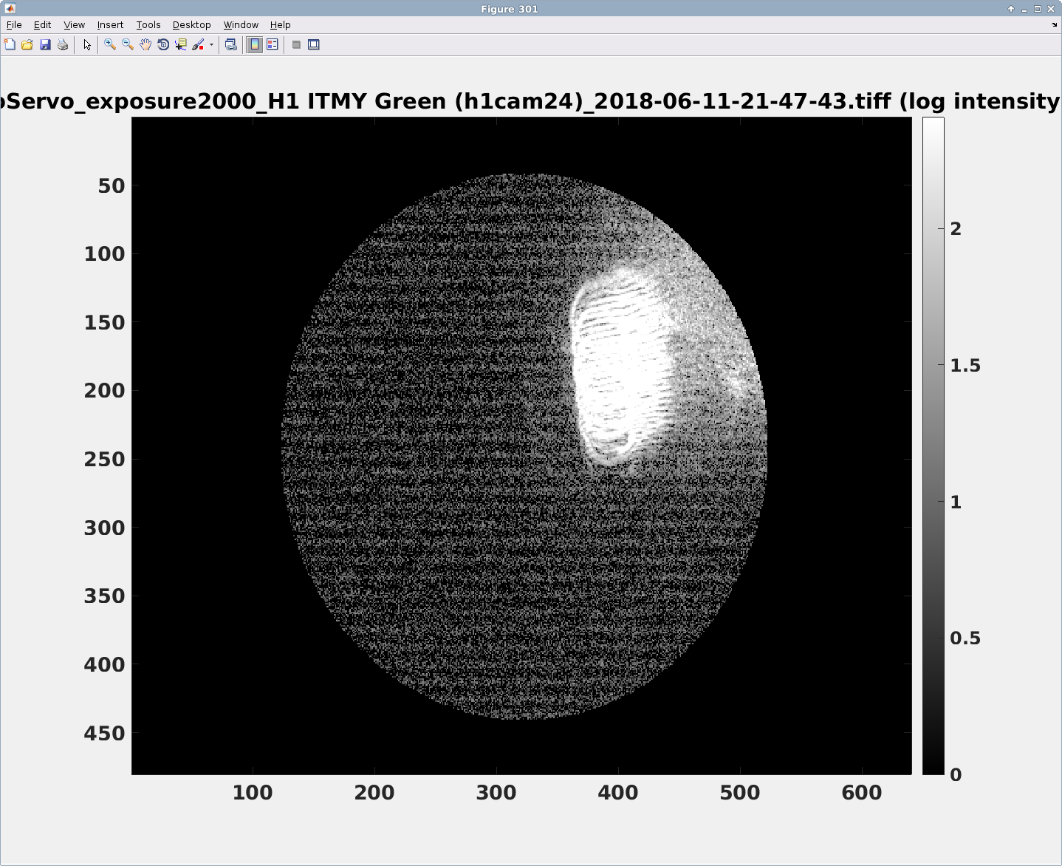The height and width of the screenshot is (866, 1062).
Task: Open the Edit menu
Action: [42, 24]
